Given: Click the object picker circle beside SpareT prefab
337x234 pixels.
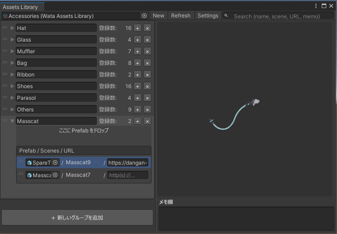Looking at the screenshot, I should 55,162.
